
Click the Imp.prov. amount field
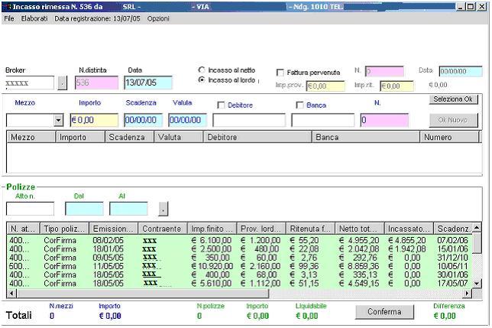tap(325, 86)
